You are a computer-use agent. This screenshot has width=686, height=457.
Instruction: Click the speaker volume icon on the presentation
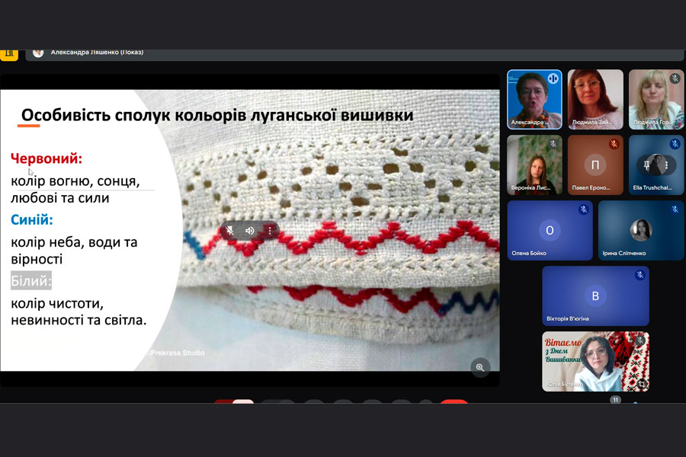[x=250, y=231]
